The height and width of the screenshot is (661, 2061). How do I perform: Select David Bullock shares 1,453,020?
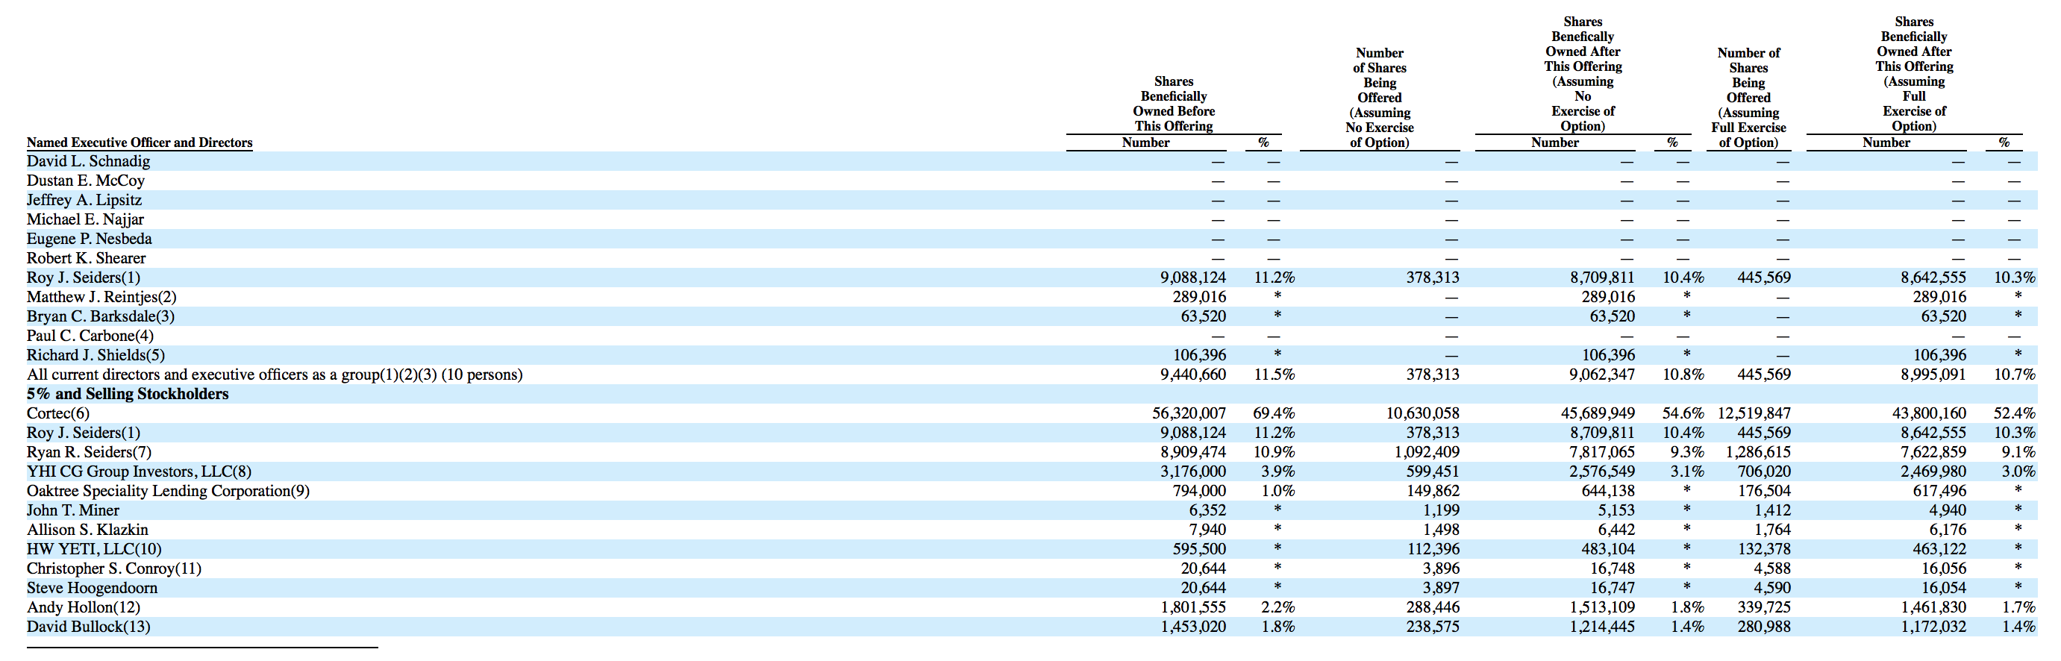pos(1193,627)
